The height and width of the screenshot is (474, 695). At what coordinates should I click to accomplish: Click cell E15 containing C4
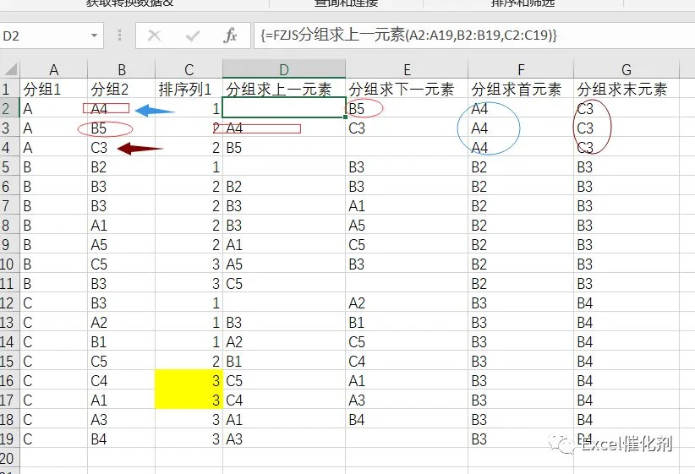click(x=407, y=361)
